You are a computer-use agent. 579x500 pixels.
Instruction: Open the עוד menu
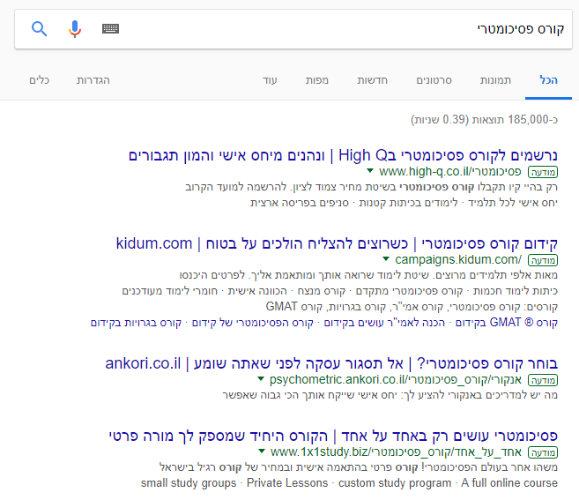(270, 80)
